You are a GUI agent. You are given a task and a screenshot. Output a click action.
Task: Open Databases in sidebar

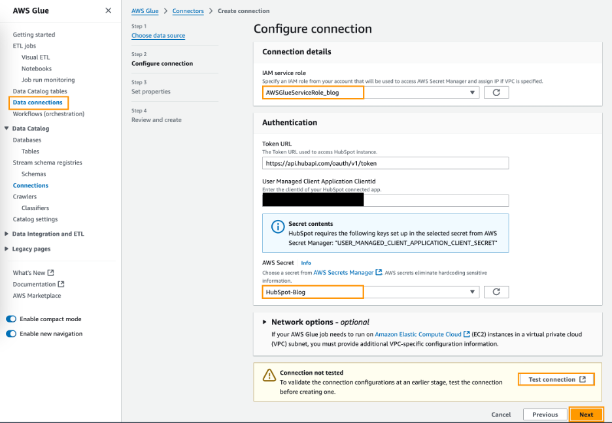coord(27,140)
